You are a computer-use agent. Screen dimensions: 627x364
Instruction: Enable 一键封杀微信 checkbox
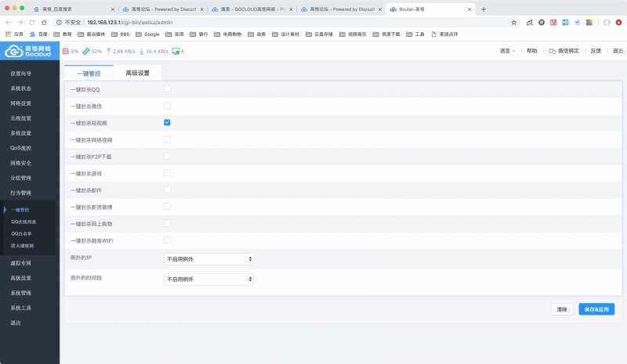(x=167, y=106)
